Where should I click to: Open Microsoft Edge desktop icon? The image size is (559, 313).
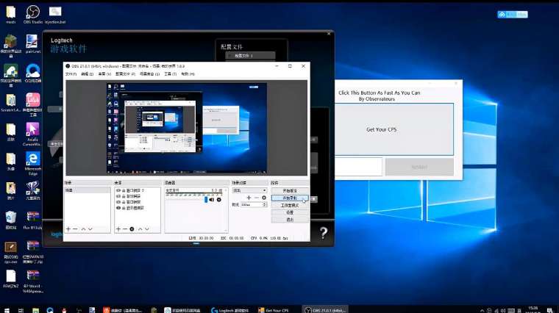point(32,163)
